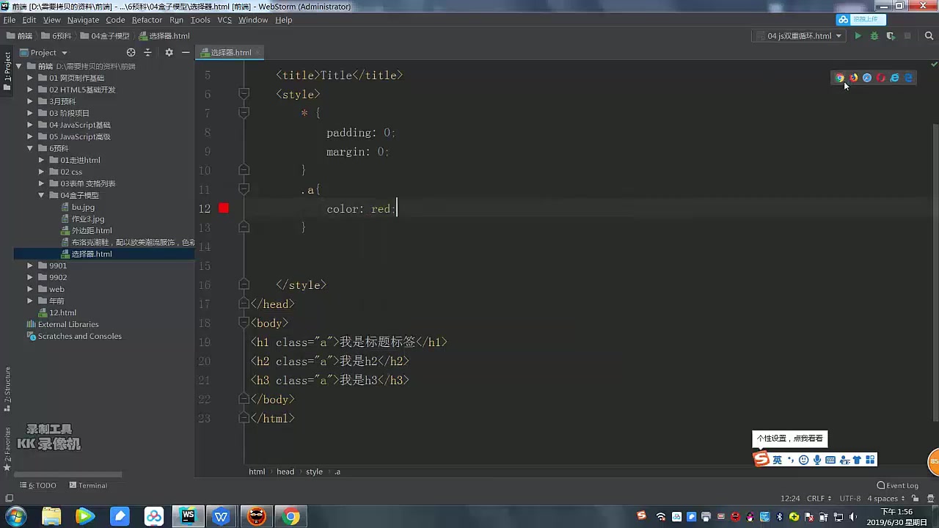
Task: Open file preview in Edge browser
Action: click(908, 78)
